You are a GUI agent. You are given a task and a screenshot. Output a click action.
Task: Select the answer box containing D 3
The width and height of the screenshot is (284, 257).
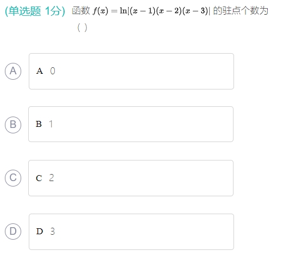coord(131,232)
